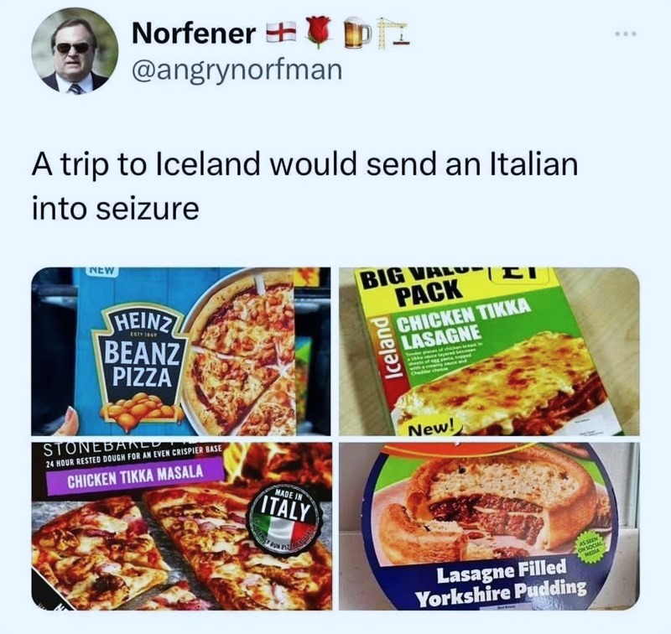Open the Norfener display name
Image resolution: width=671 pixels, height=634 pixels.
pos(194,34)
